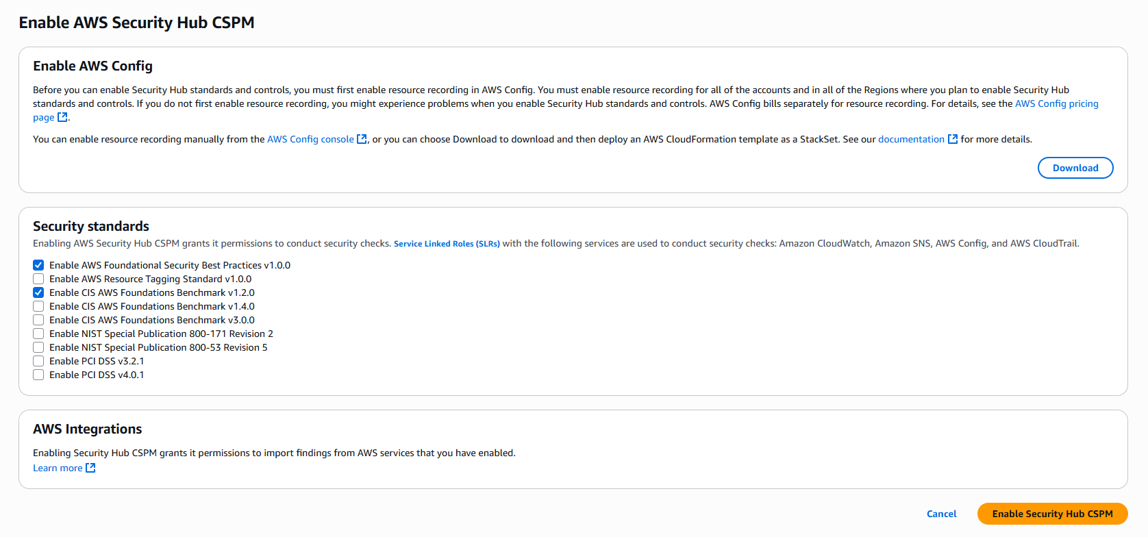Click external link icon beside AWS Config console

tap(362, 139)
